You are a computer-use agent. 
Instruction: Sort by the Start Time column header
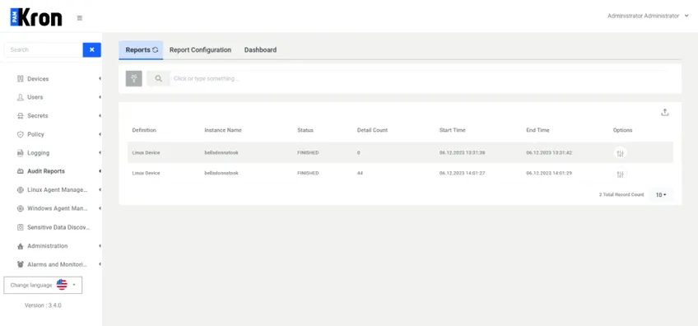tap(452, 130)
